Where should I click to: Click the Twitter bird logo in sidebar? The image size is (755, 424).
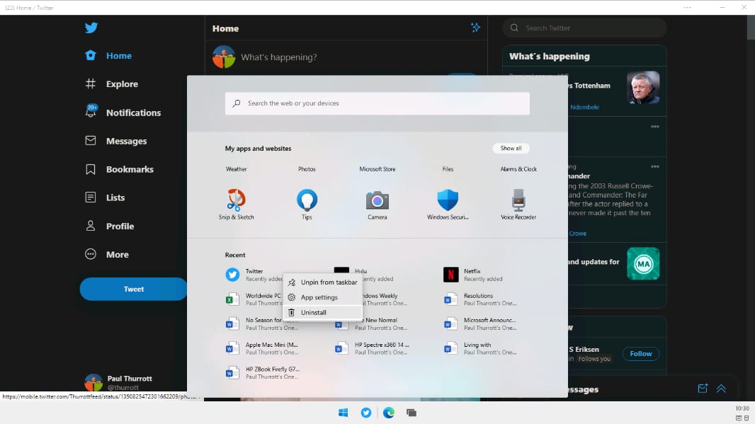pyautogui.click(x=91, y=28)
